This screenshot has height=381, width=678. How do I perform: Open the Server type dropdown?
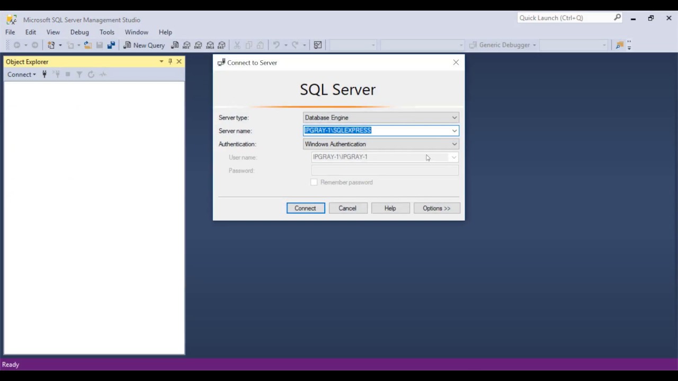click(x=454, y=117)
